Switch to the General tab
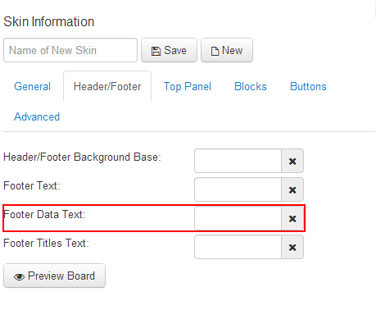Image resolution: width=376 pixels, height=310 pixels. [32, 86]
